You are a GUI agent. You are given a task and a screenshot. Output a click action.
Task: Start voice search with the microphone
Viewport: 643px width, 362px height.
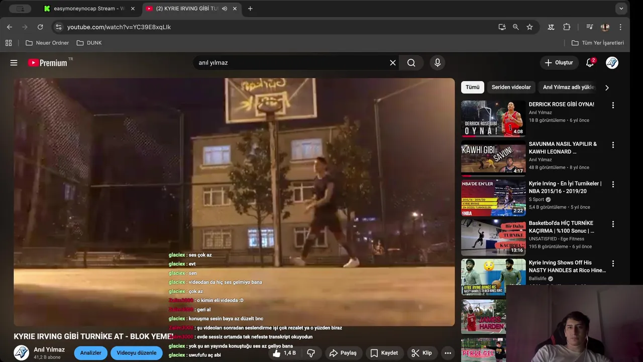(438, 63)
